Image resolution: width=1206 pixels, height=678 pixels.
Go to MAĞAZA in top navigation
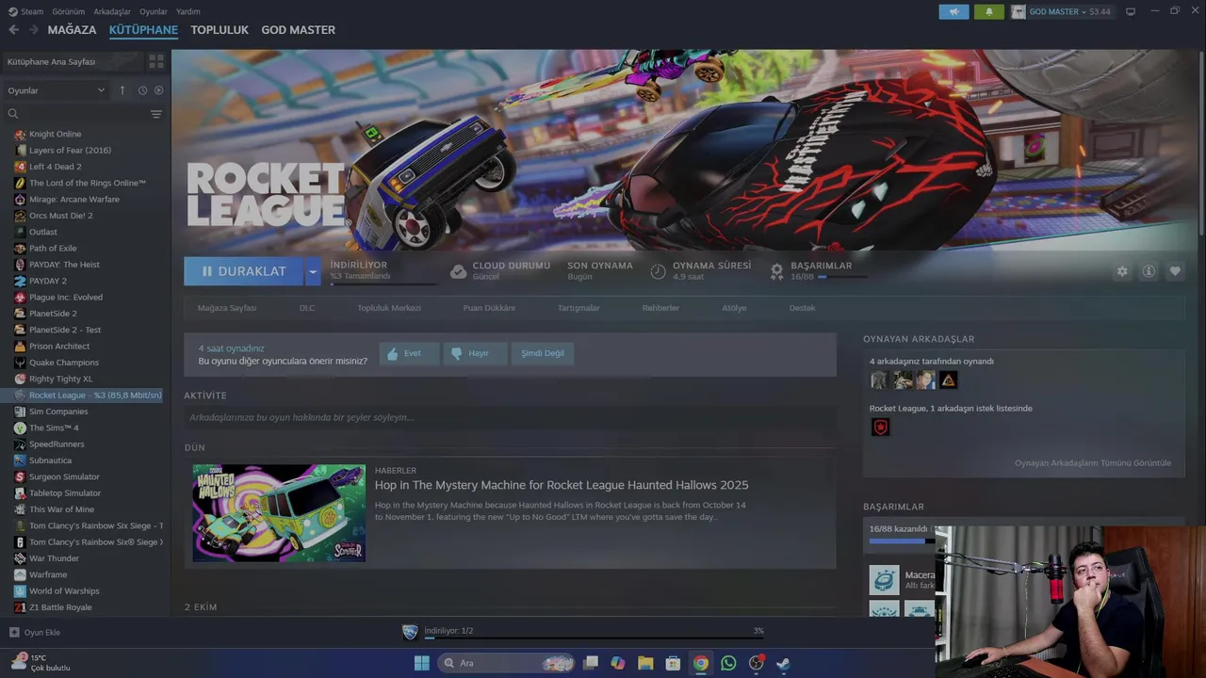click(72, 30)
